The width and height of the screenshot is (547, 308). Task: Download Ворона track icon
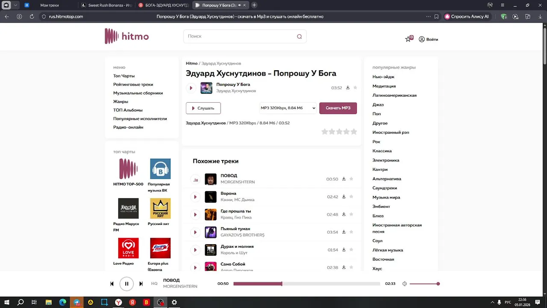(x=344, y=197)
